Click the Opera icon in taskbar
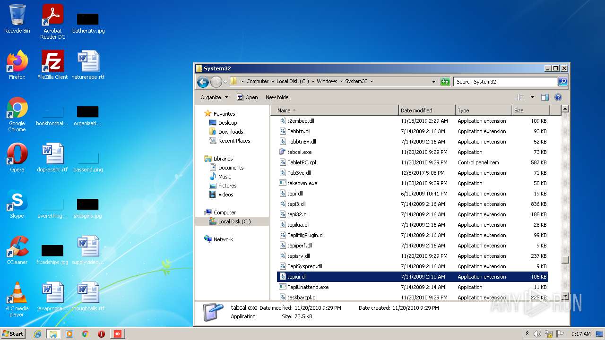The image size is (605, 340). pos(101,334)
